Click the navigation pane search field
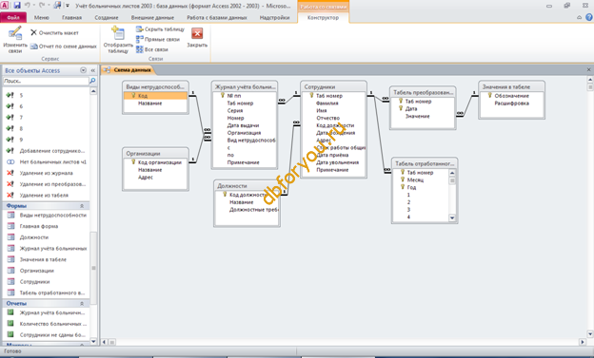Viewport: 594px width, 358px height. click(x=46, y=81)
